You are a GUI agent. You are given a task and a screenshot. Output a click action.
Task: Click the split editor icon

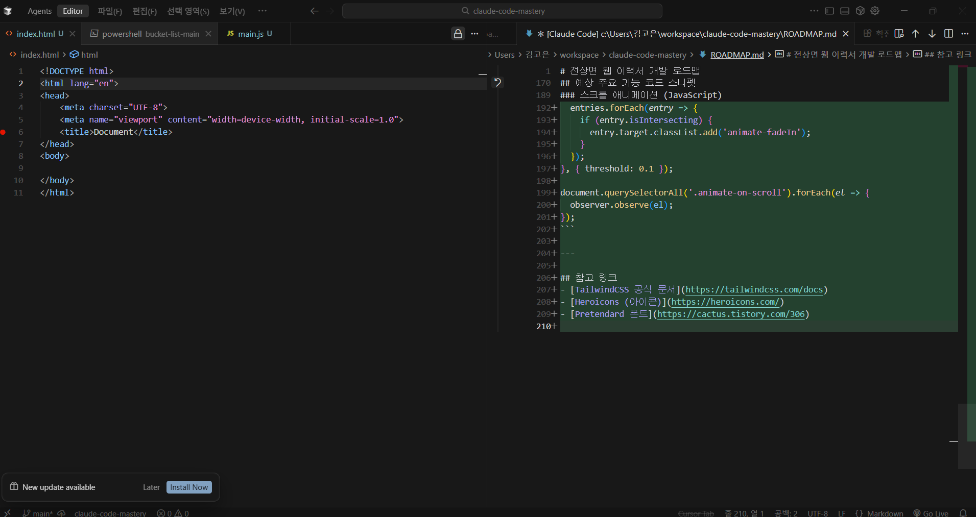click(x=948, y=34)
